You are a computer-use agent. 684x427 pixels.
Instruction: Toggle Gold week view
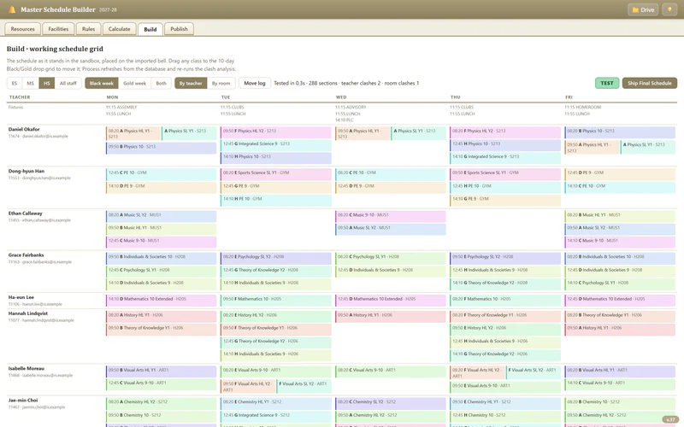(135, 83)
